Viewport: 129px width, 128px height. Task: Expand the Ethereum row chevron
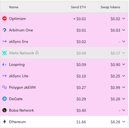(x=124, y=122)
